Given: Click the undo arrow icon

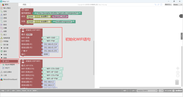Looking at the screenshot, I should click(155, 4).
